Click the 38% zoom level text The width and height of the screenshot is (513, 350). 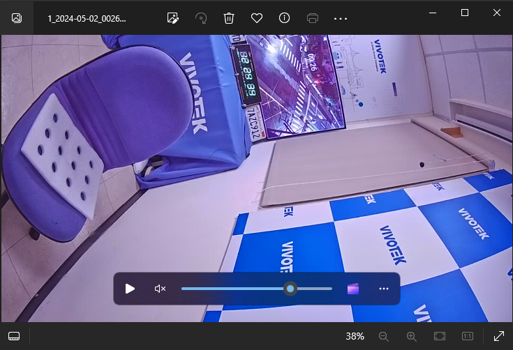[355, 336]
